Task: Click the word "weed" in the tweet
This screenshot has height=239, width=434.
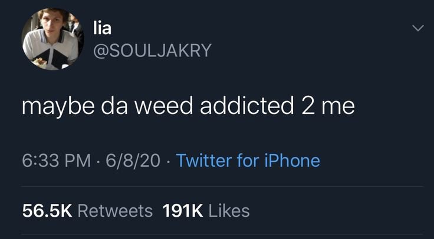Action: [163, 106]
